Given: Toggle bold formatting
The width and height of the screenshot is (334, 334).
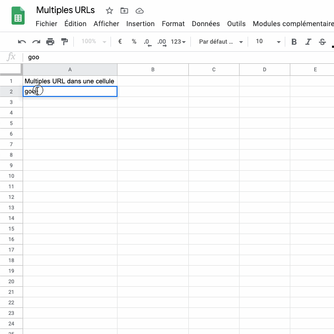Looking at the screenshot, I should point(294,42).
